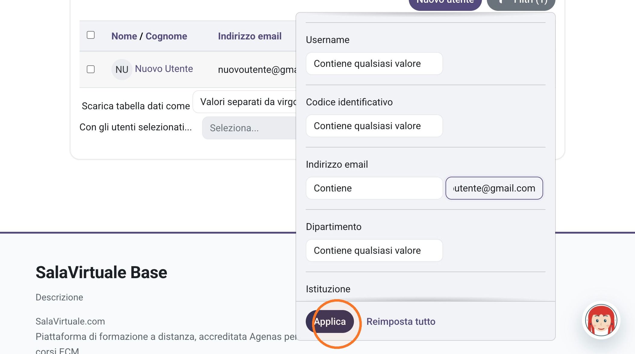Screen dimensions: 635x354
Task: Click the Applica button
Action: 330,321
